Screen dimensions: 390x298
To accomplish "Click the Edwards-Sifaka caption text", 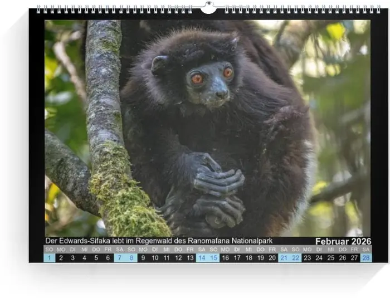I will coord(159,241).
